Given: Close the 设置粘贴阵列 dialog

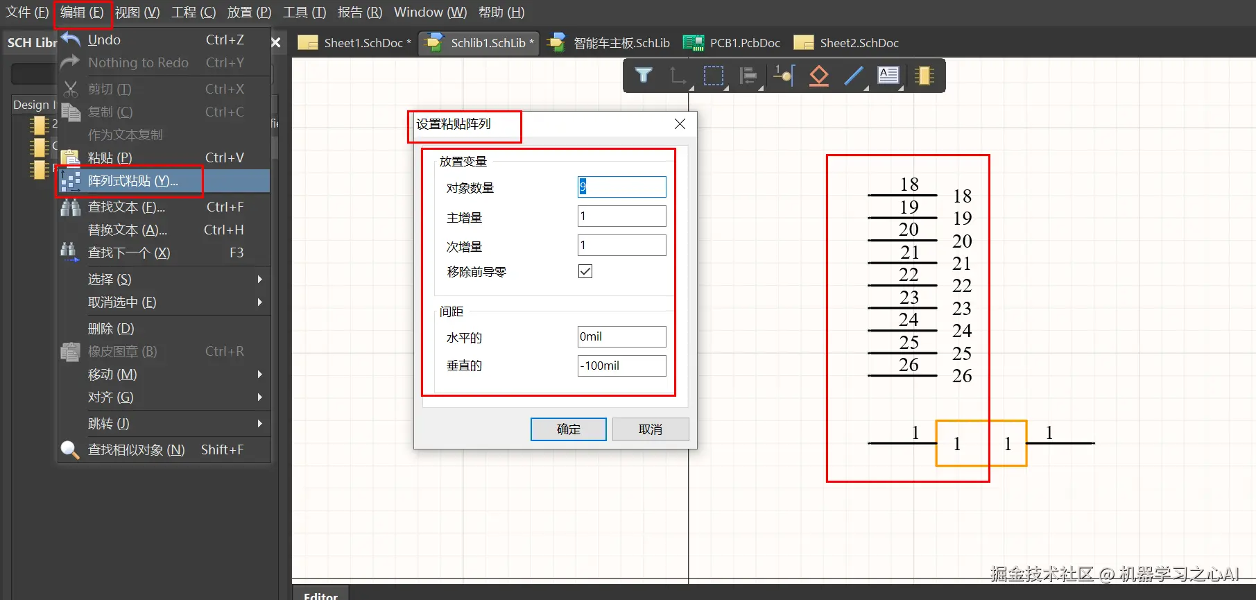Looking at the screenshot, I should [680, 124].
